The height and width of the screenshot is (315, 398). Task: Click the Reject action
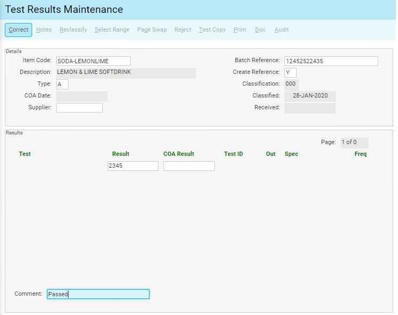[183, 29]
